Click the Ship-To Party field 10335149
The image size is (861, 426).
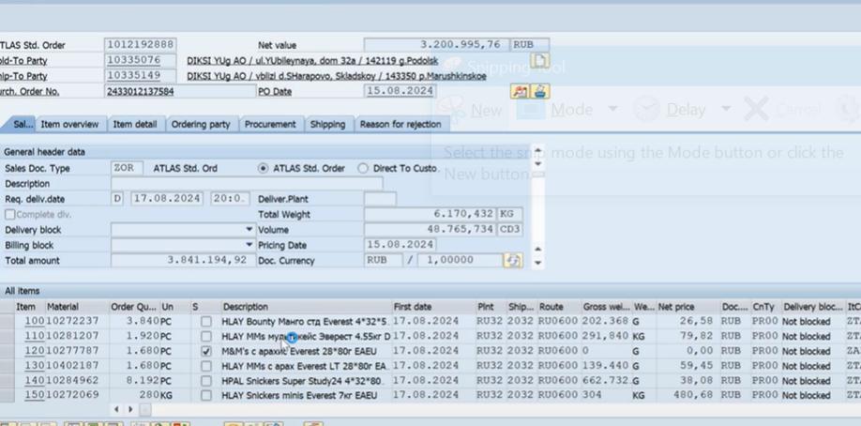click(140, 76)
